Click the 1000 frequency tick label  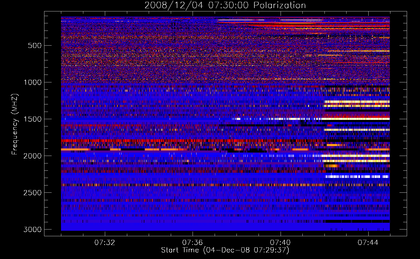(32, 82)
